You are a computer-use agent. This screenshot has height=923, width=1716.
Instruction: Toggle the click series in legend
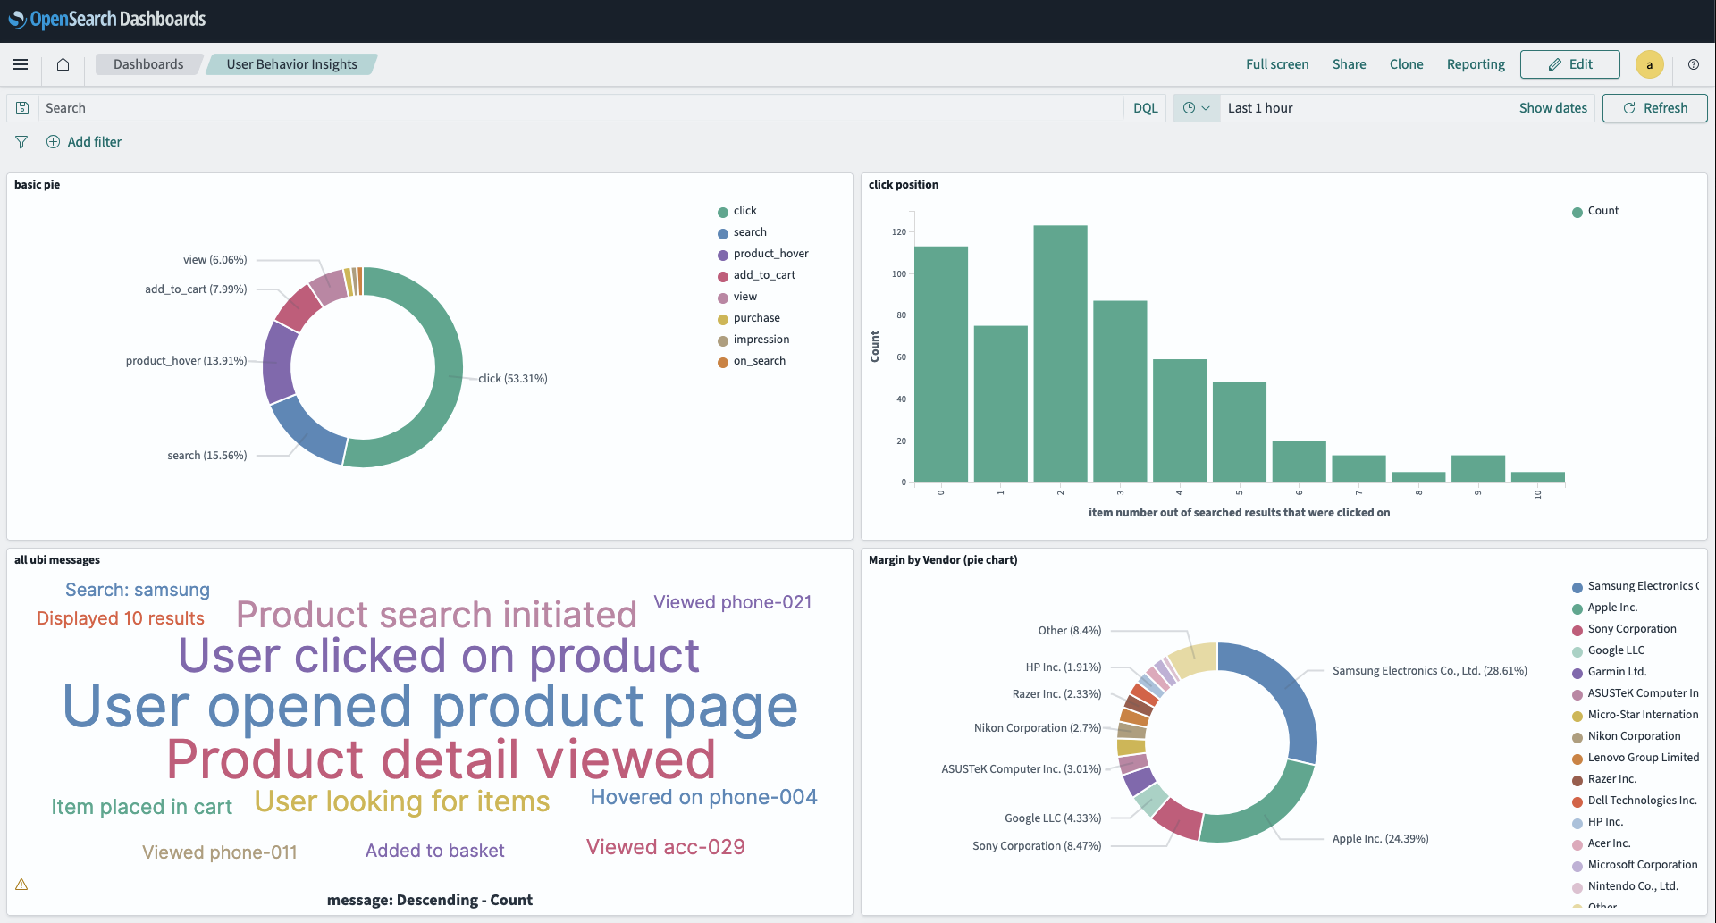coord(744,211)
